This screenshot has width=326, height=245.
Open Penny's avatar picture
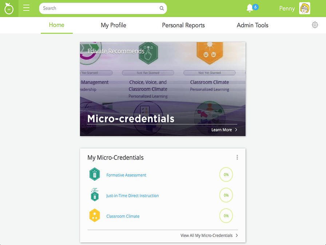(x=305, y=8)
